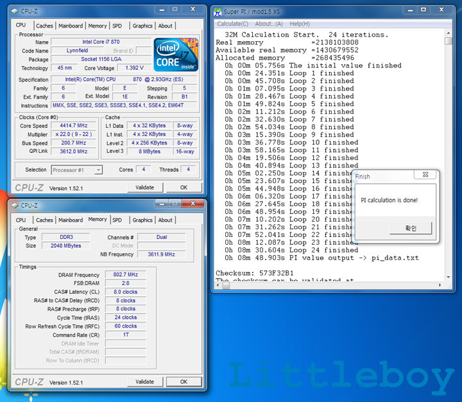The image size is (462, 402).
Task: Switch to CPU tab in Memory window
Action: click(21, 220)
